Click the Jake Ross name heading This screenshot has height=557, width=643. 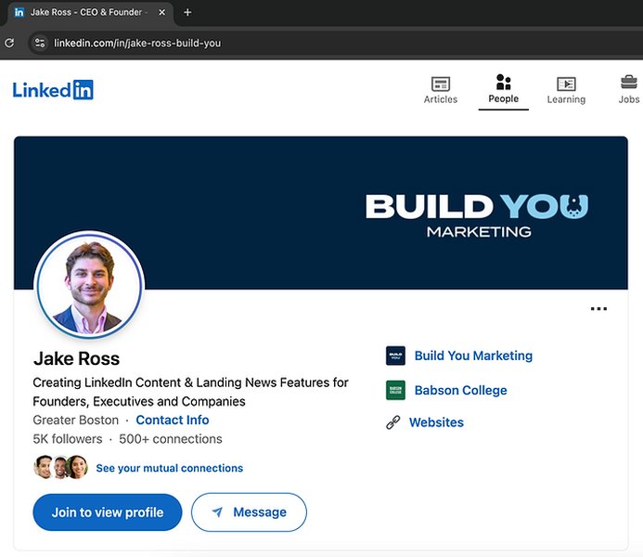click(76, 358)
